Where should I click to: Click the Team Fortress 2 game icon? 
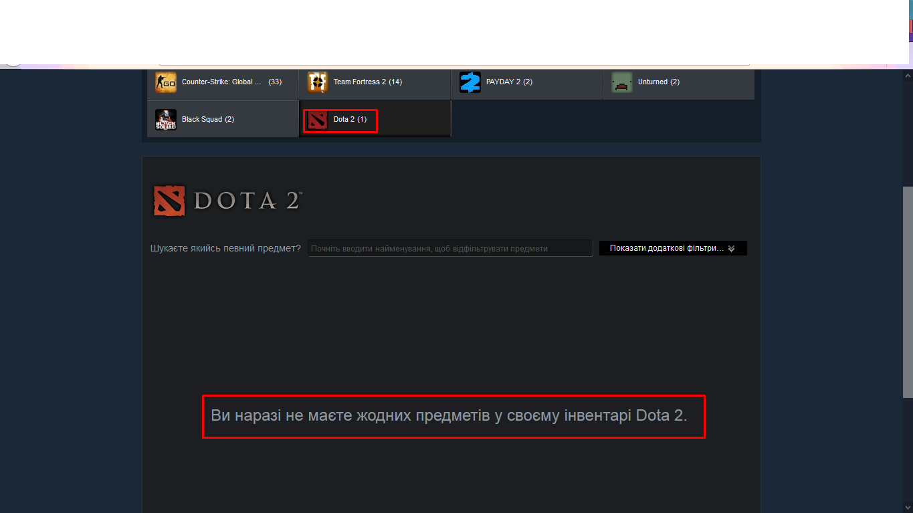[x=318, y=82]
